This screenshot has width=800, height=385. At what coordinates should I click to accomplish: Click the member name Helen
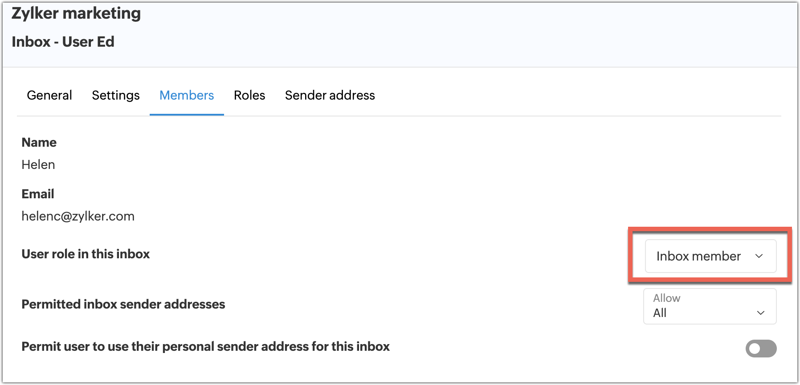pos(38,164)
